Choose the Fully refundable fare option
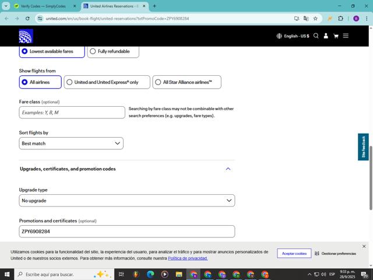The image size is (373, 280). tap(113, 51)
